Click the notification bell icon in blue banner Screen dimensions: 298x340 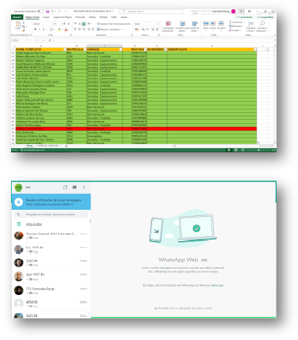(x=19, y=202)
